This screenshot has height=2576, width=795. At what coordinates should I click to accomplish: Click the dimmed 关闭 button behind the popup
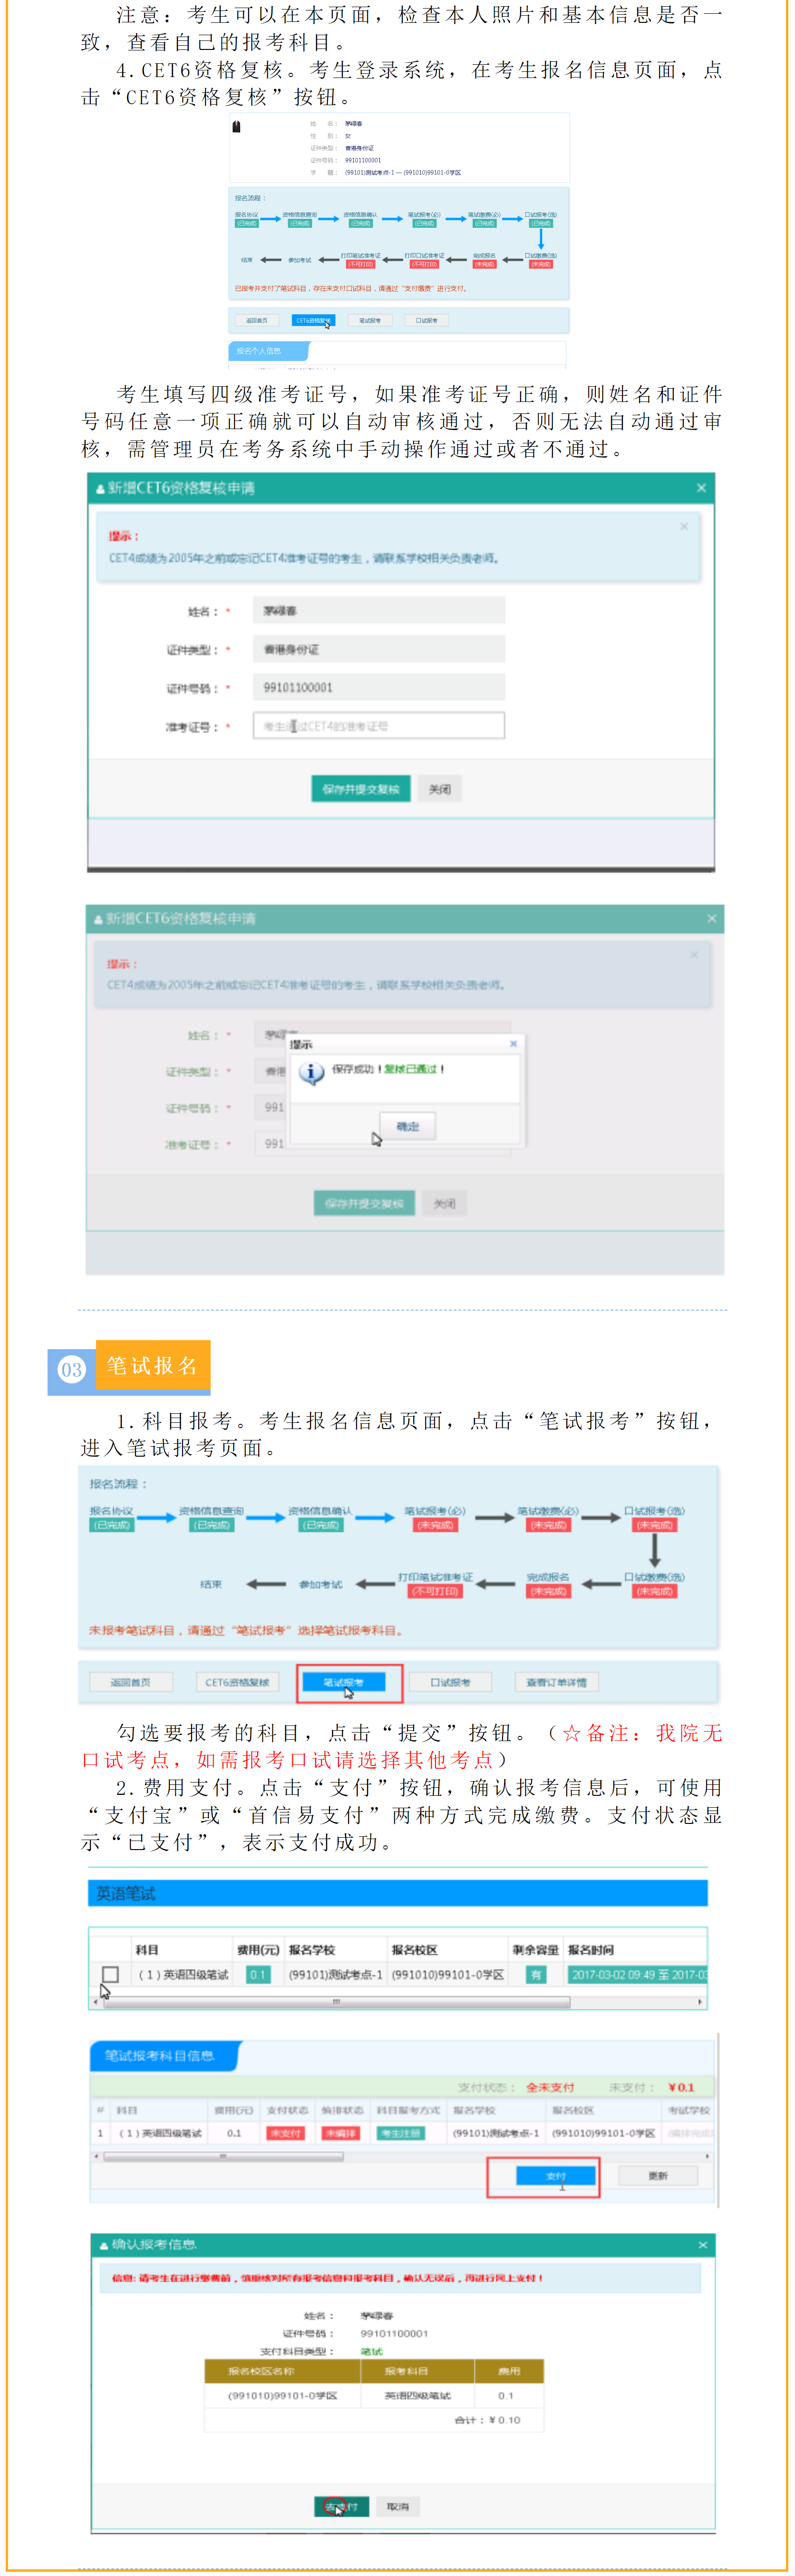pos(444,1203)
